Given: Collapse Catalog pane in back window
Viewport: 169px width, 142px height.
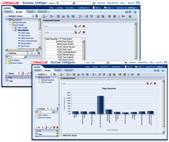Looking at the screenshot, I should tap(7, 53).
